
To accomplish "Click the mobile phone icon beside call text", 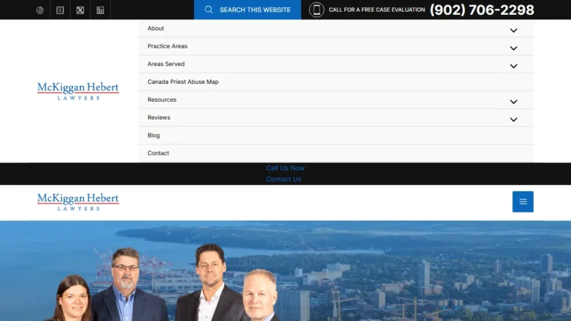I will coord(317,10).
